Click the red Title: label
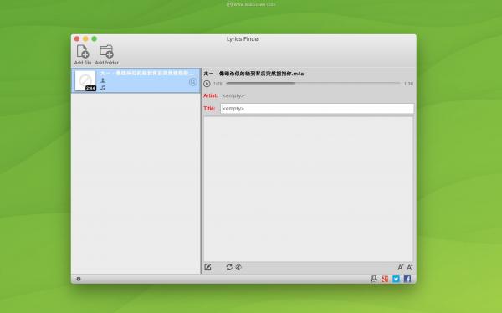This screenshot has height=313, width=502. coord(210,109)
